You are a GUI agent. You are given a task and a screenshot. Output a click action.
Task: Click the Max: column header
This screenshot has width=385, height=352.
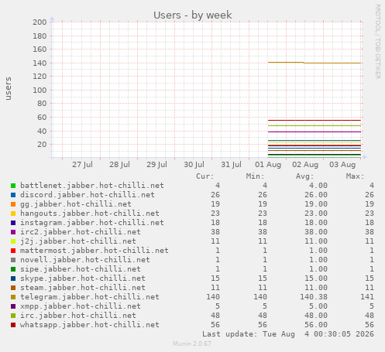click(355, 176)
